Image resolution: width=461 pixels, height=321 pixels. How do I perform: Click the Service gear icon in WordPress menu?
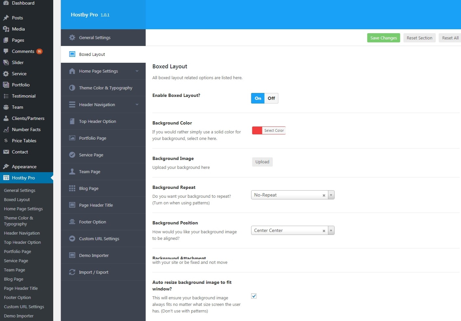[x=6, y=74]
